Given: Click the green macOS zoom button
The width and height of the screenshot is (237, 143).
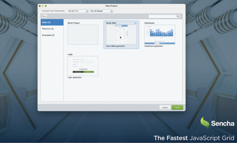Looking at the screenshot, I should [x=46, y=6].
